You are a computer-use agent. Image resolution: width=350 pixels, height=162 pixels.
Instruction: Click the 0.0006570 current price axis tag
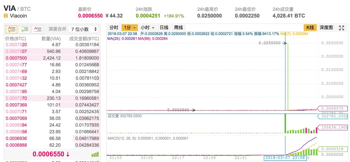[332, 108]
